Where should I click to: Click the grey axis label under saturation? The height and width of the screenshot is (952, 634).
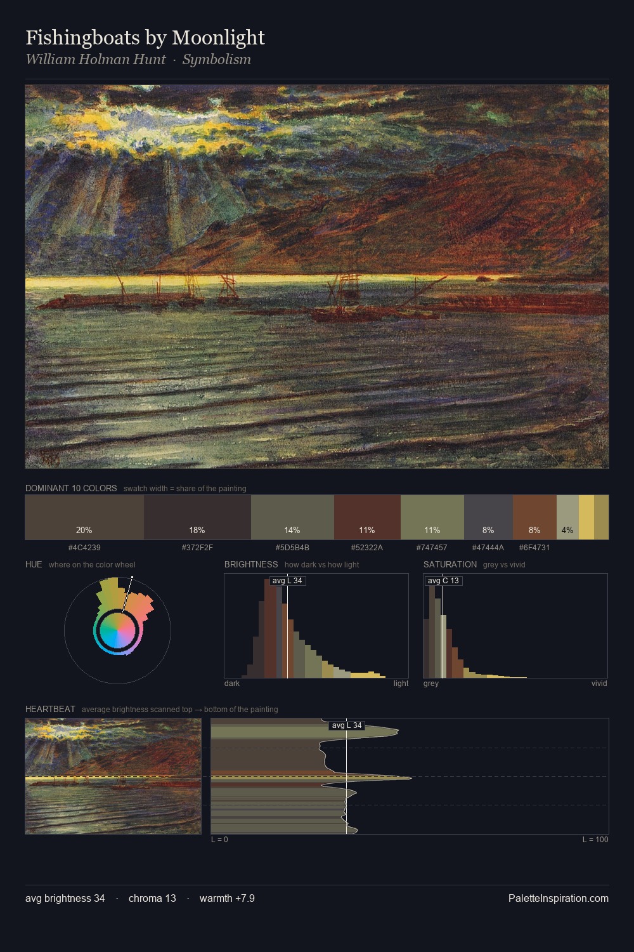(431, 684)
